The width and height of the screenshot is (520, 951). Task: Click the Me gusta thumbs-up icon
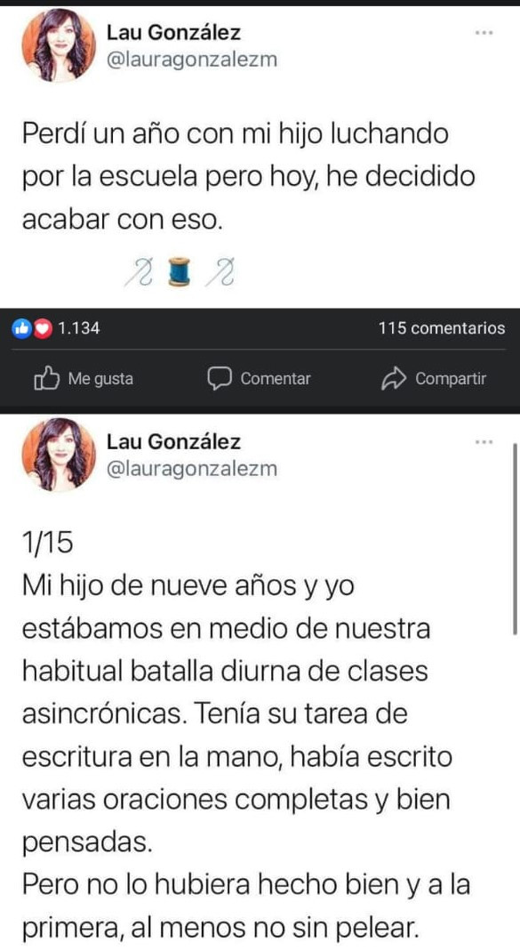tap(48, 380)
